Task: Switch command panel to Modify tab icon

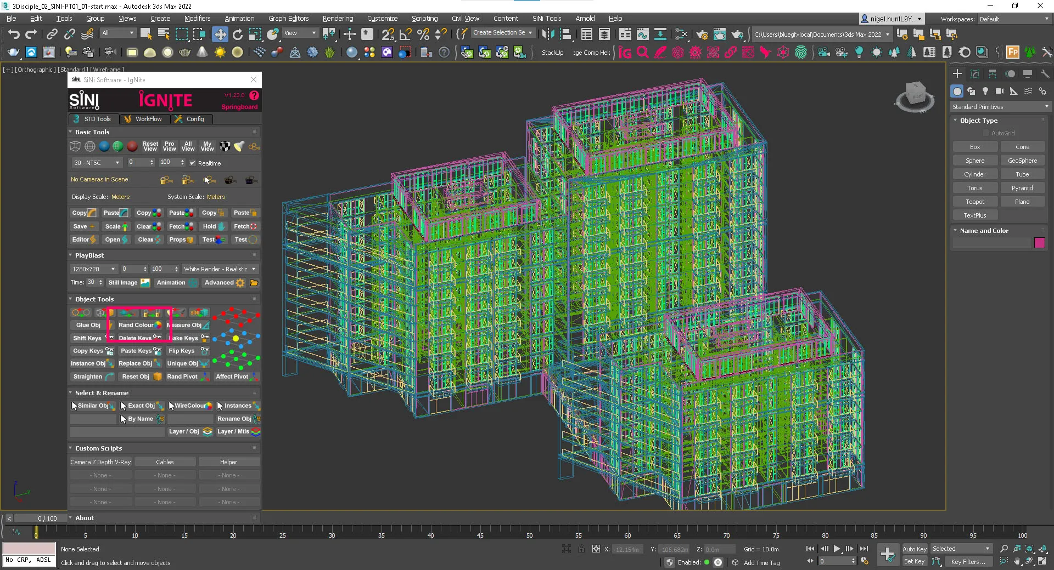Action: pyautogui.click(x=975, y=74)
